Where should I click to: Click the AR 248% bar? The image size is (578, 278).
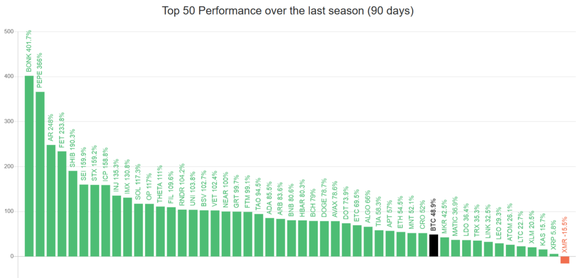click(51, 201)
